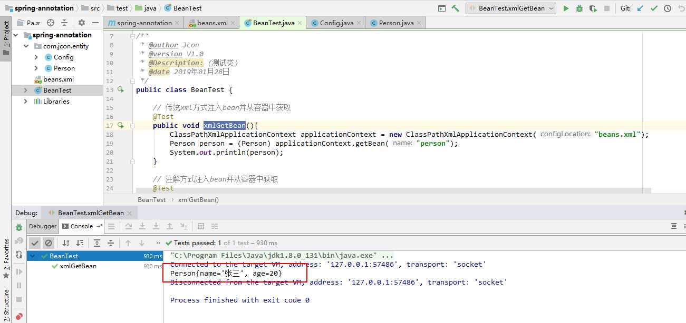686x323 pixels.
Task: Open beans.xml in the project tree
Action: 58,79
